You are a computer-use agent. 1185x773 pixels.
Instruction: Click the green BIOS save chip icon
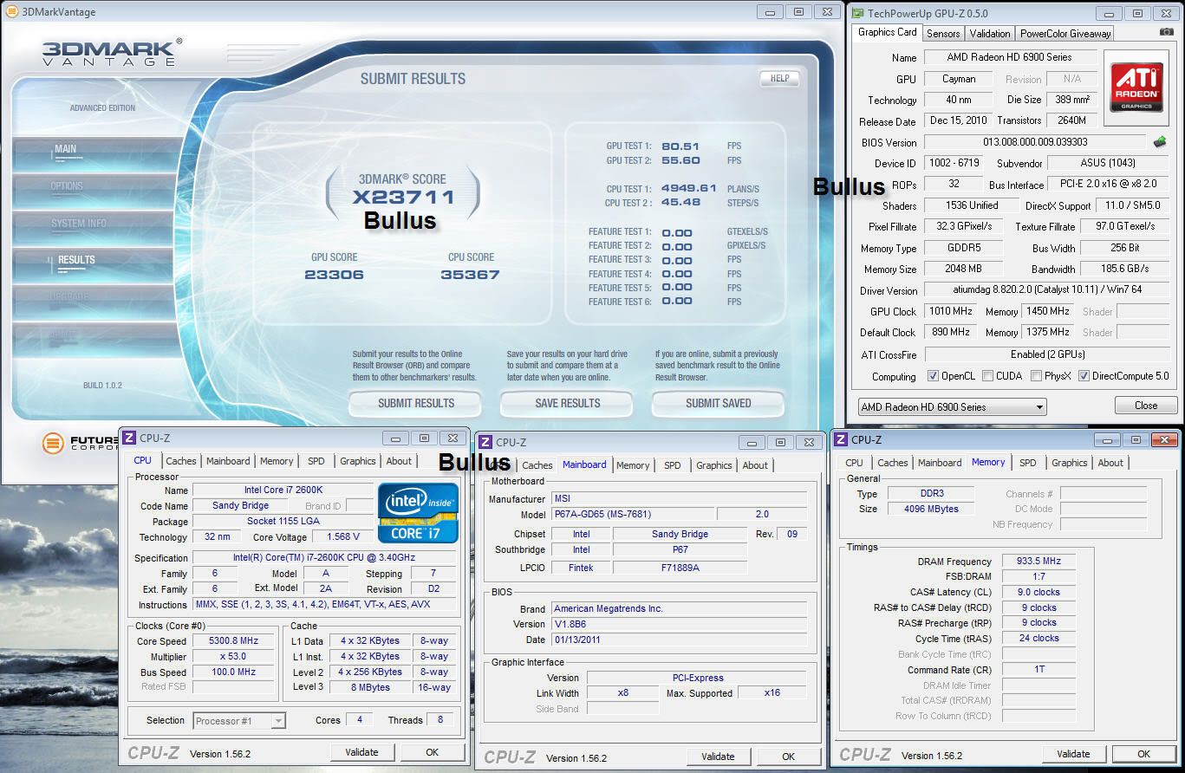(1159, 141)
